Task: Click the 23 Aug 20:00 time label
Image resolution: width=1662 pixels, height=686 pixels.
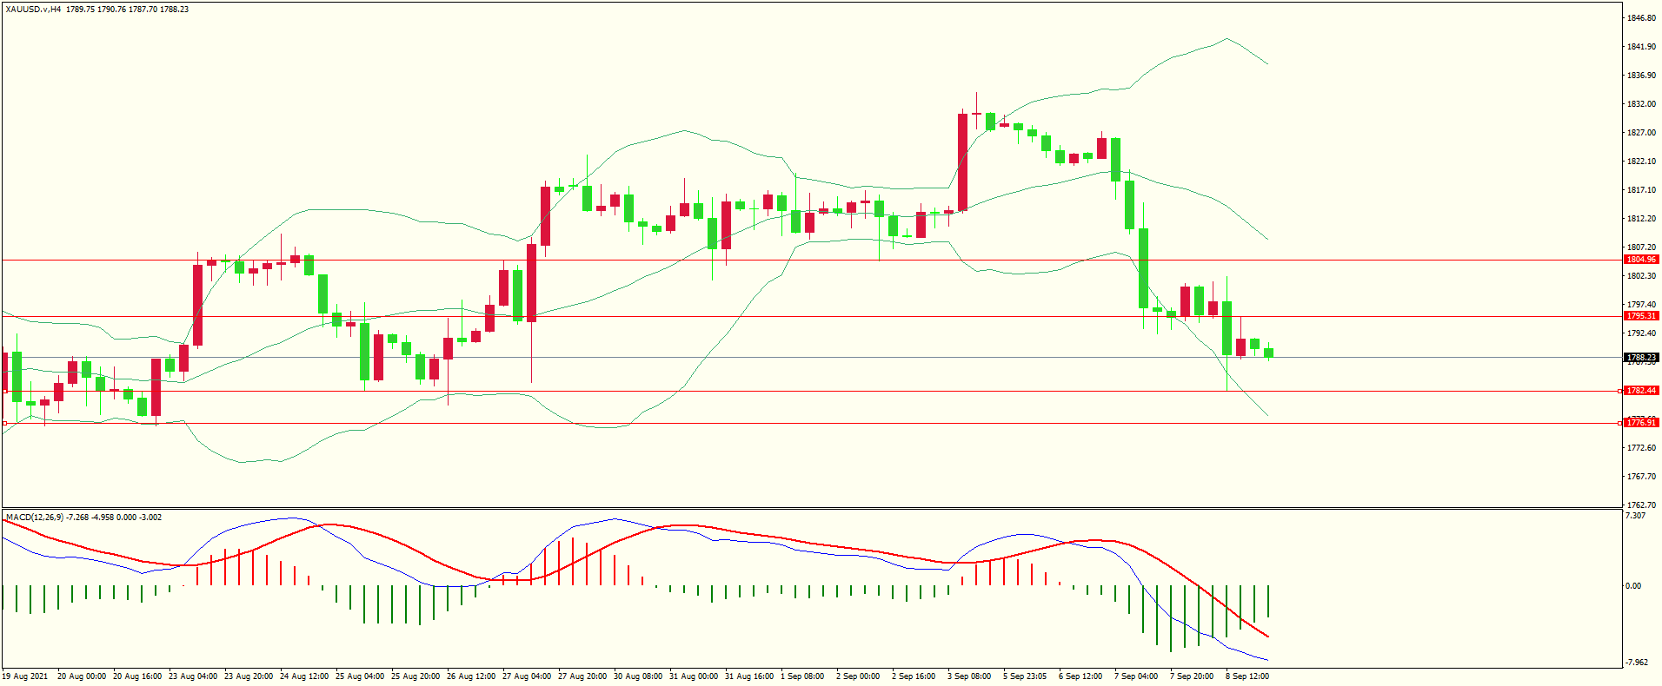Action: (249, 676)
